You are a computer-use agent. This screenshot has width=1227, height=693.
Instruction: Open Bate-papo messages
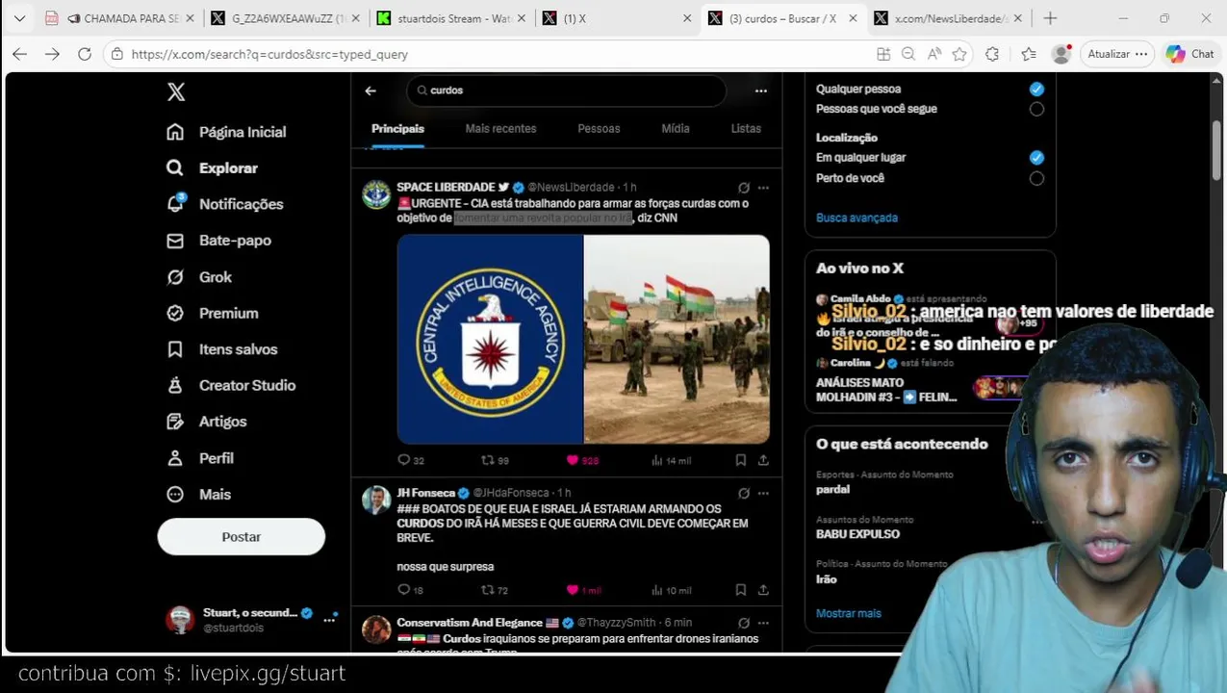pyautogui.click(x=218, y=241)
